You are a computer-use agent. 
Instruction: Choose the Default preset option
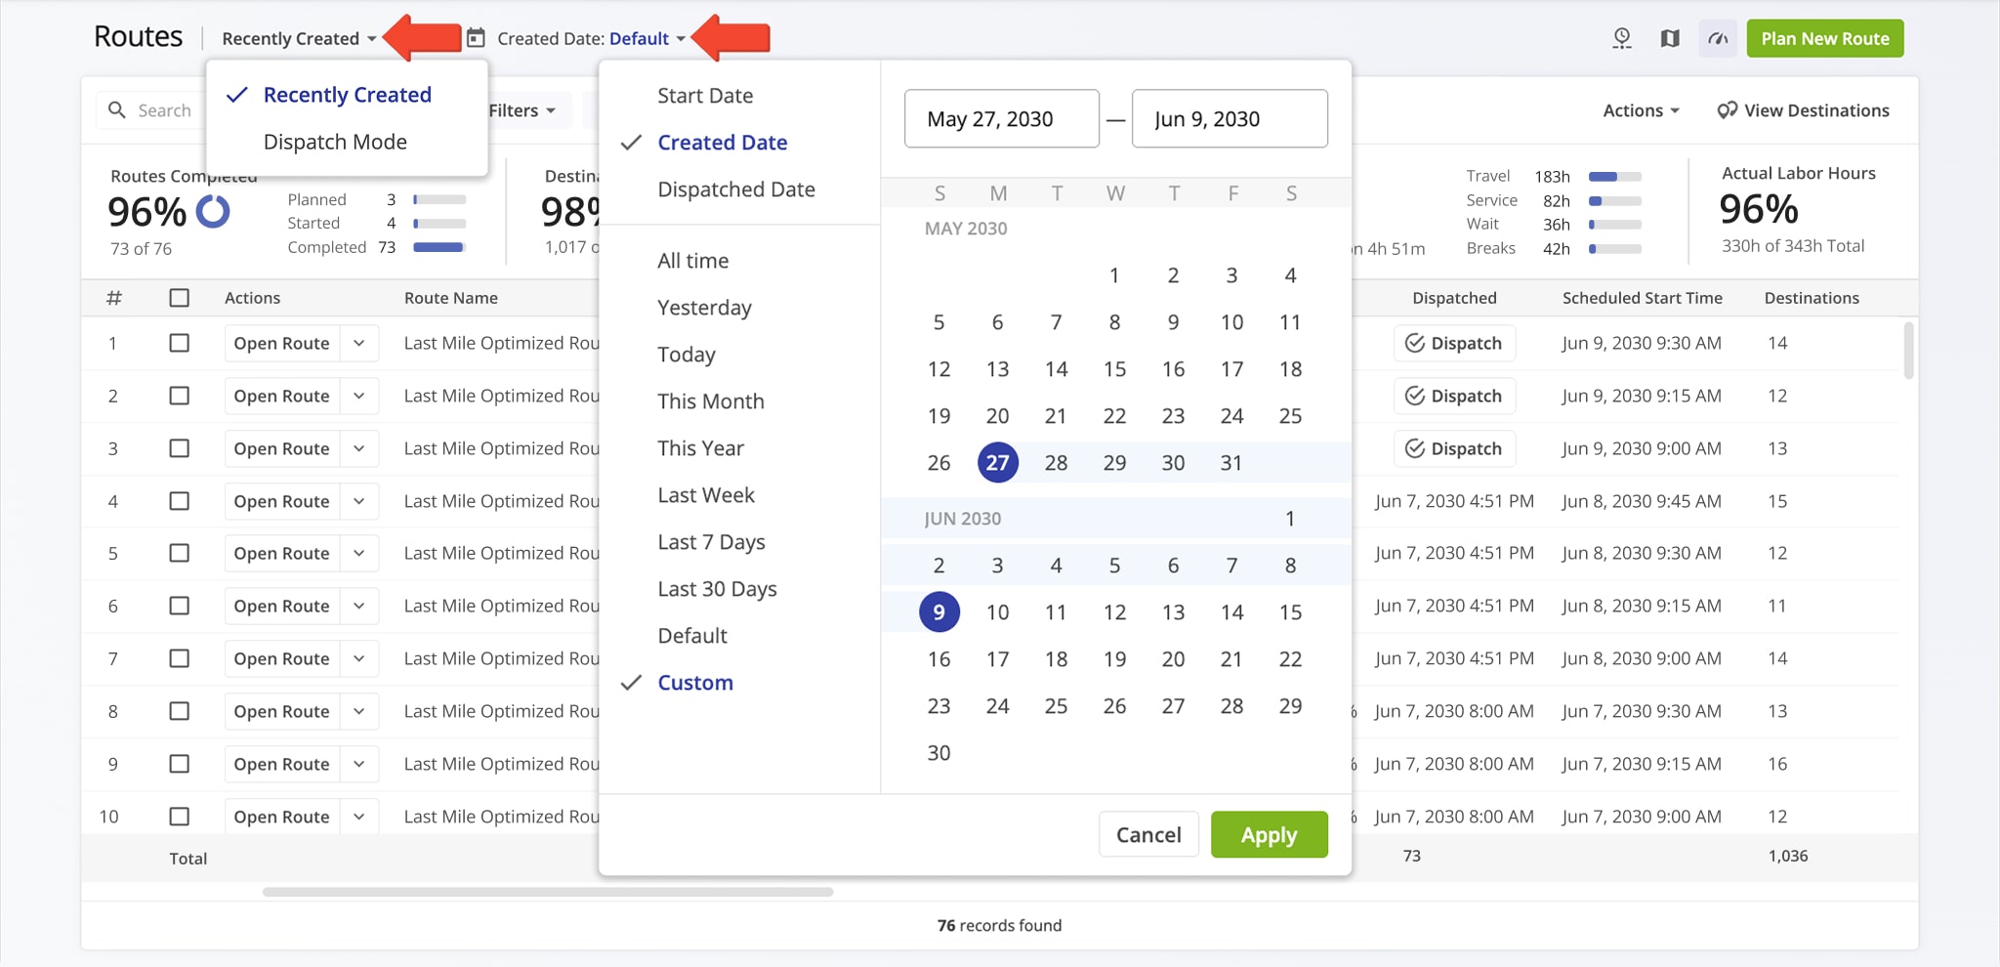[x=692, y=636]
